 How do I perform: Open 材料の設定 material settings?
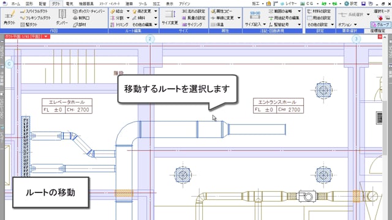coord(319,11)
